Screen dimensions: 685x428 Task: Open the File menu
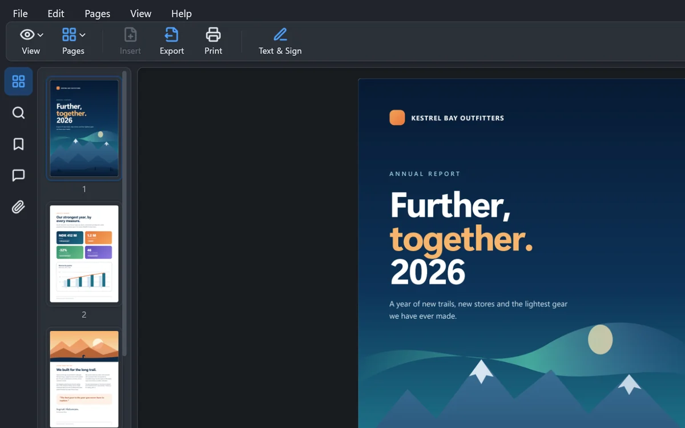pos(20,14)
